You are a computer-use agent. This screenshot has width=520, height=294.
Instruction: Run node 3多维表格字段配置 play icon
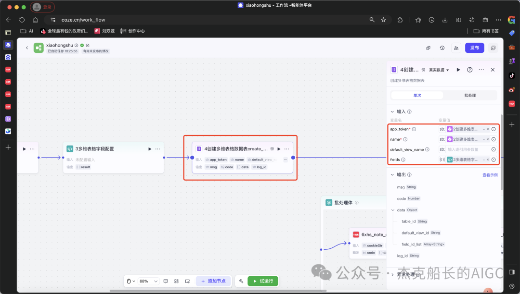150,149
